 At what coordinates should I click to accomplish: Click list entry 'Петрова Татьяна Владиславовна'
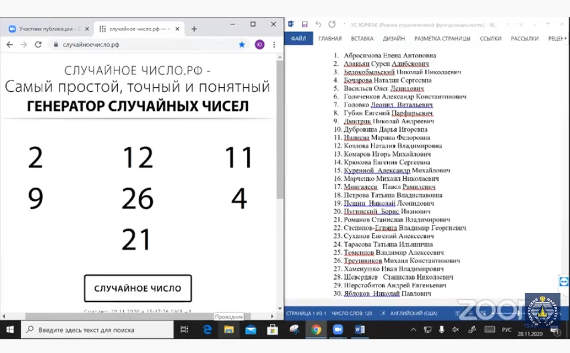pyautogui.click(x=393, y=195)
